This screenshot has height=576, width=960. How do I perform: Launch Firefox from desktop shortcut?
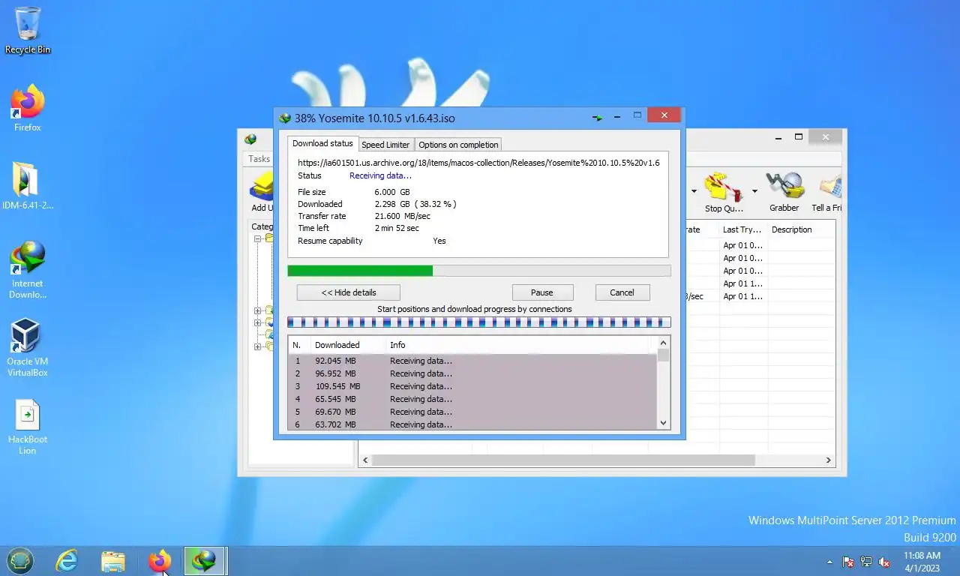(28, 108)
